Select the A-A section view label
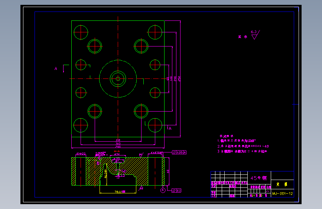This screenshot has width=322, height=209. coord(117,151)
